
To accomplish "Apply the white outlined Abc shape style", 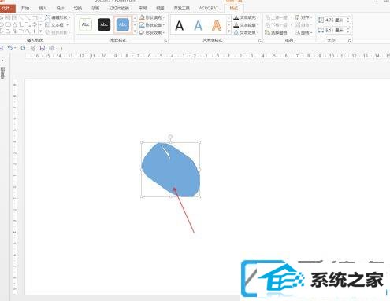I will pos(86,24).
